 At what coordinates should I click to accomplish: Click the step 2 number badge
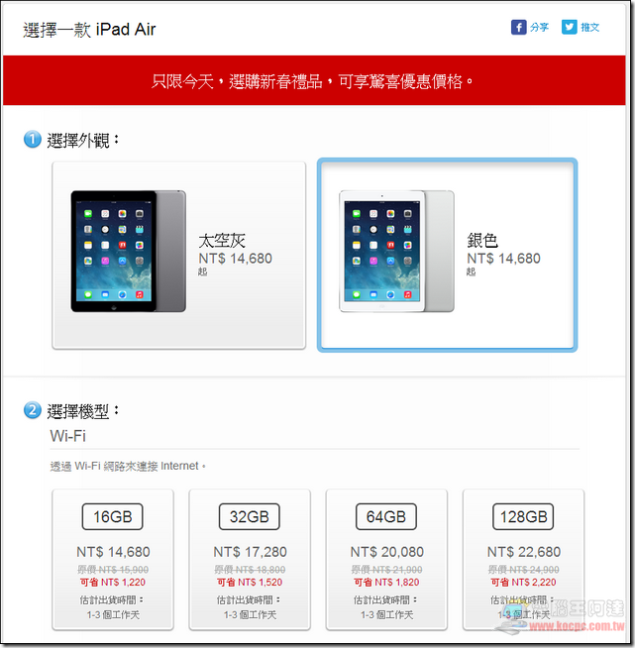(33, 410)
